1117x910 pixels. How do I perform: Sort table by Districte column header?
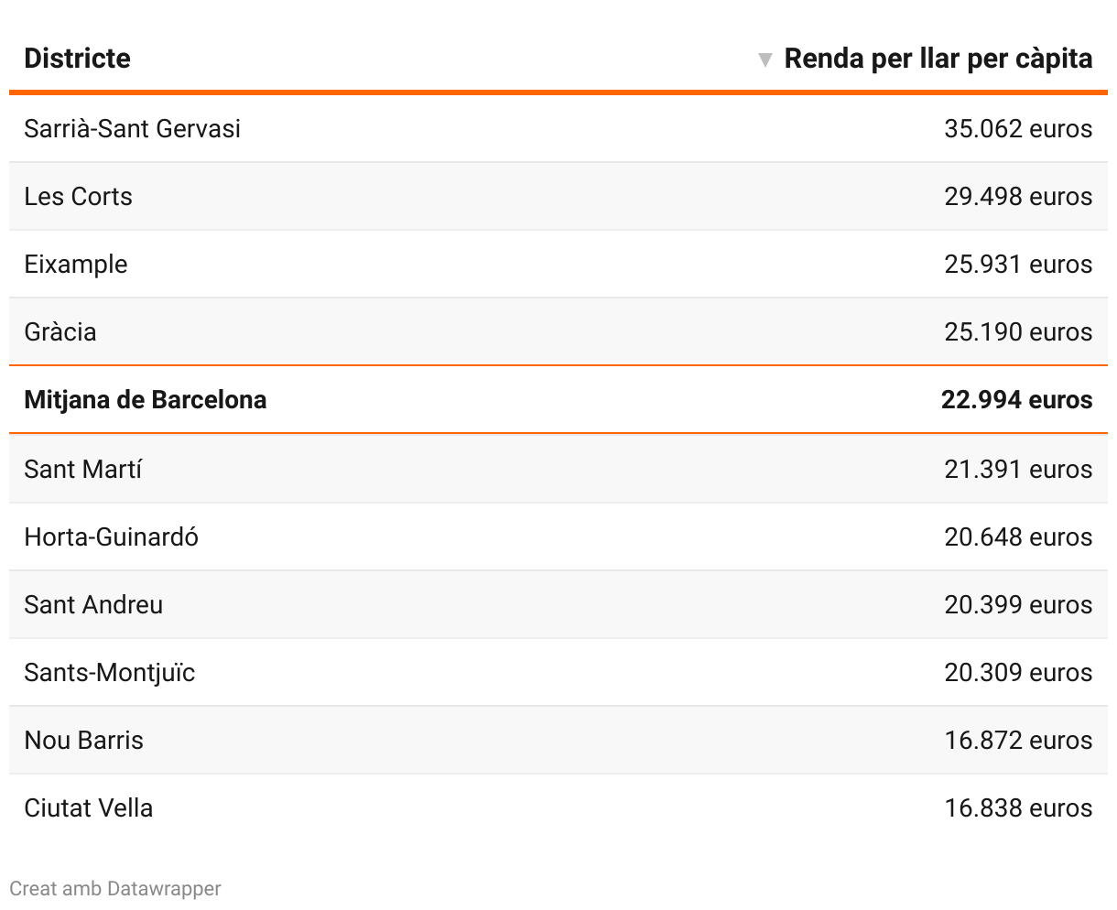point(77,59)
